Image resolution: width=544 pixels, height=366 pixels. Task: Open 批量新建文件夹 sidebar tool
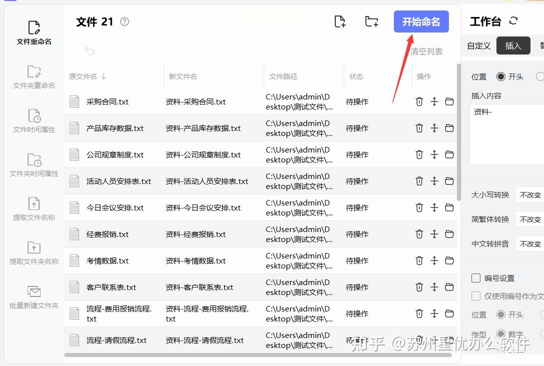[x=34, y=297]
